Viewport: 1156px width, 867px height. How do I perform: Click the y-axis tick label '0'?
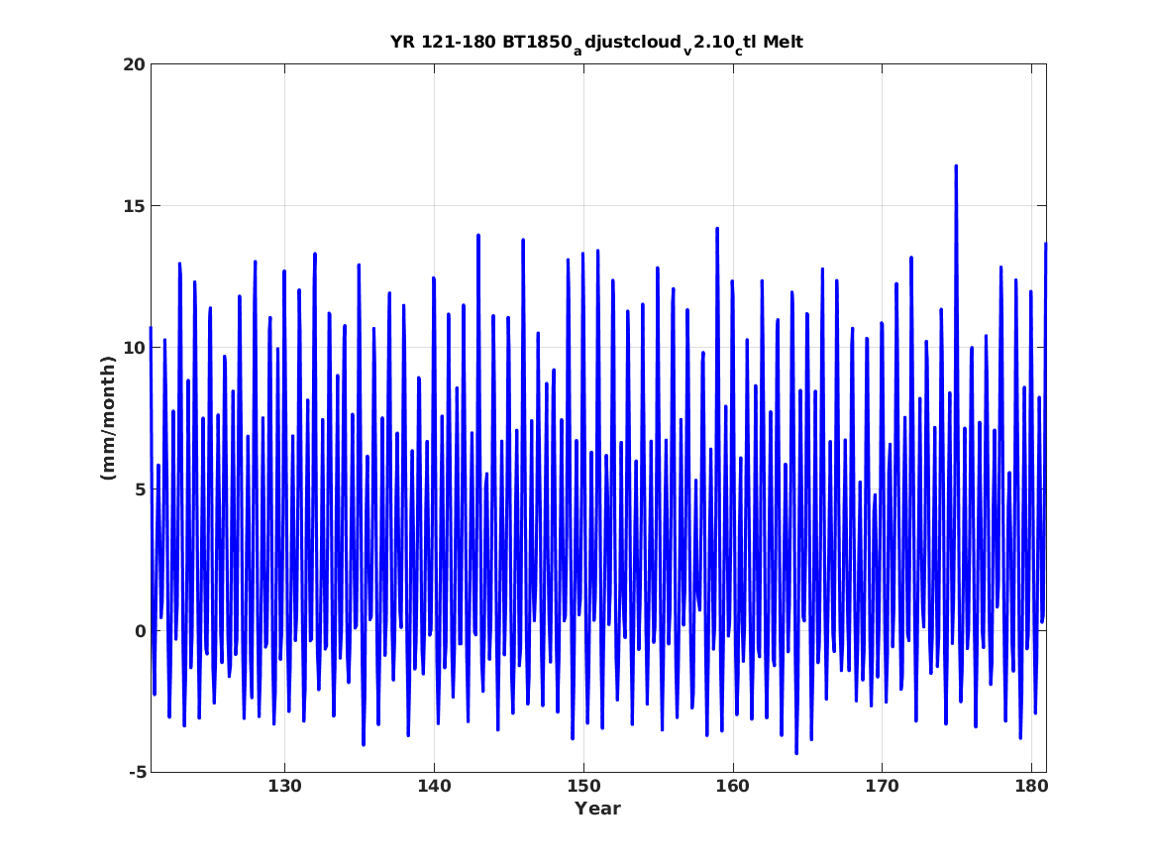tap(140, 630)
